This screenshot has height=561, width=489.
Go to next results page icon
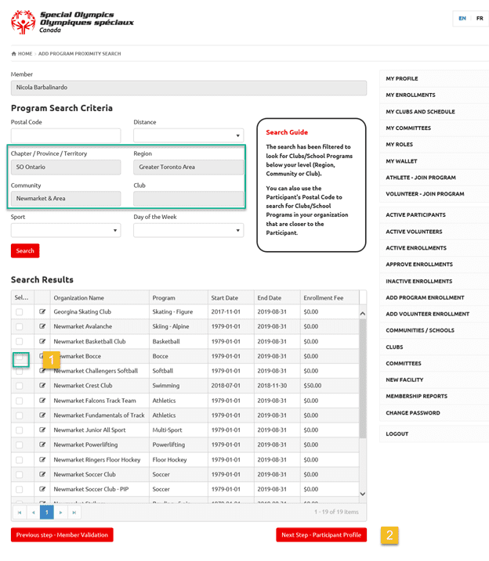(60, 512)
